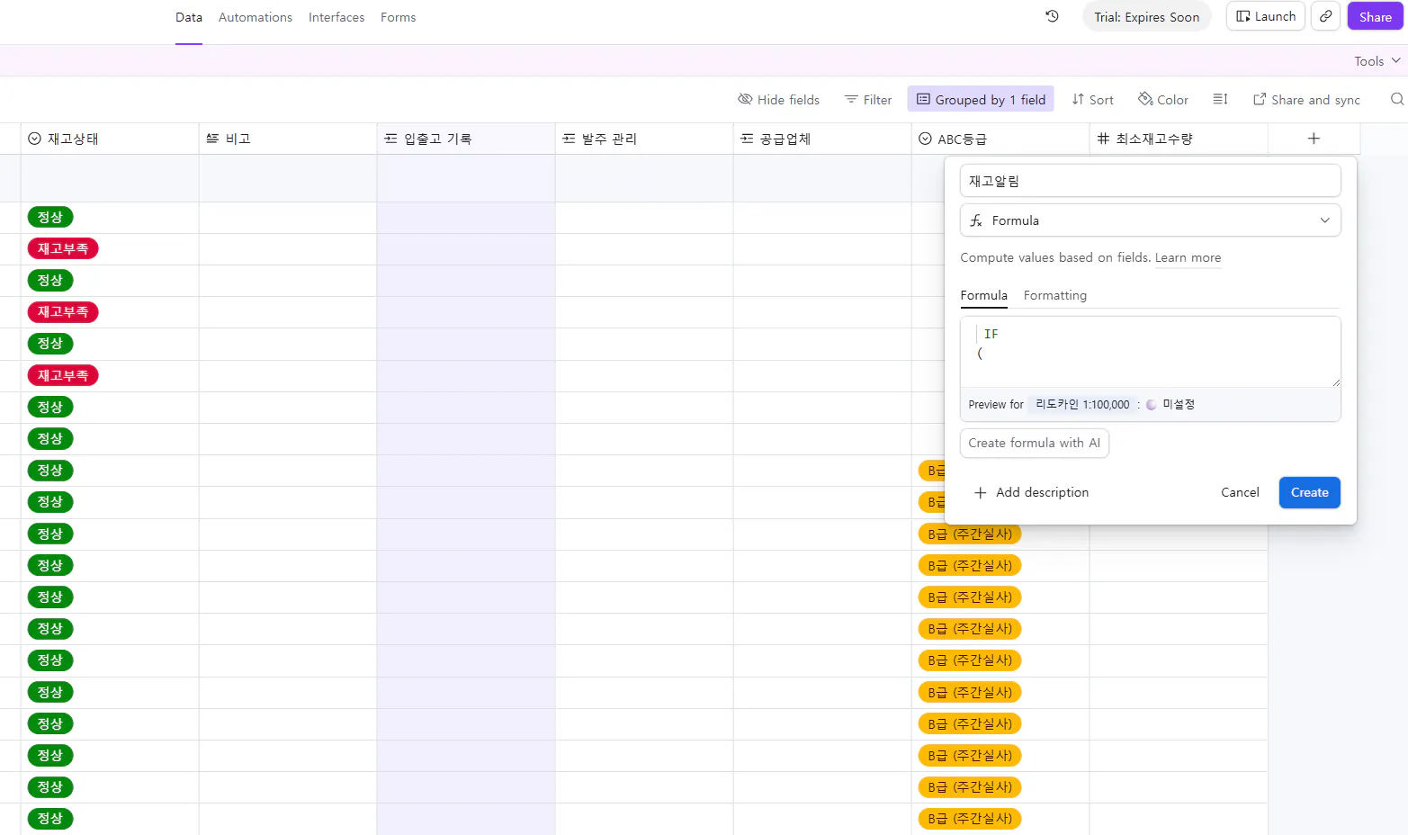Click the row height icon in the toolbar
Screen dimensions: 1408x835
[x=1220, y=99]
